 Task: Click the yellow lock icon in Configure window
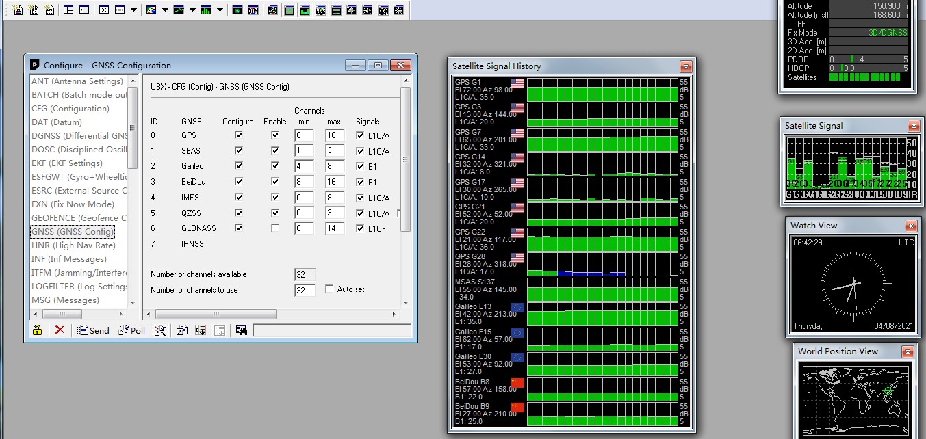tap(37, 330)
